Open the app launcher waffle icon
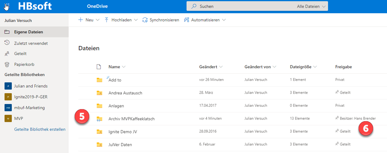 click(x=7, y=7)
